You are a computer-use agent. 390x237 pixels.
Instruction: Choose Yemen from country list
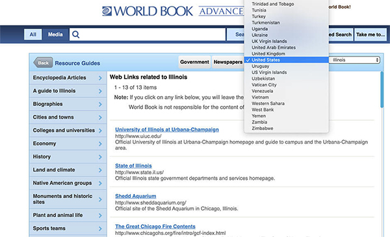tap(287, 116)
